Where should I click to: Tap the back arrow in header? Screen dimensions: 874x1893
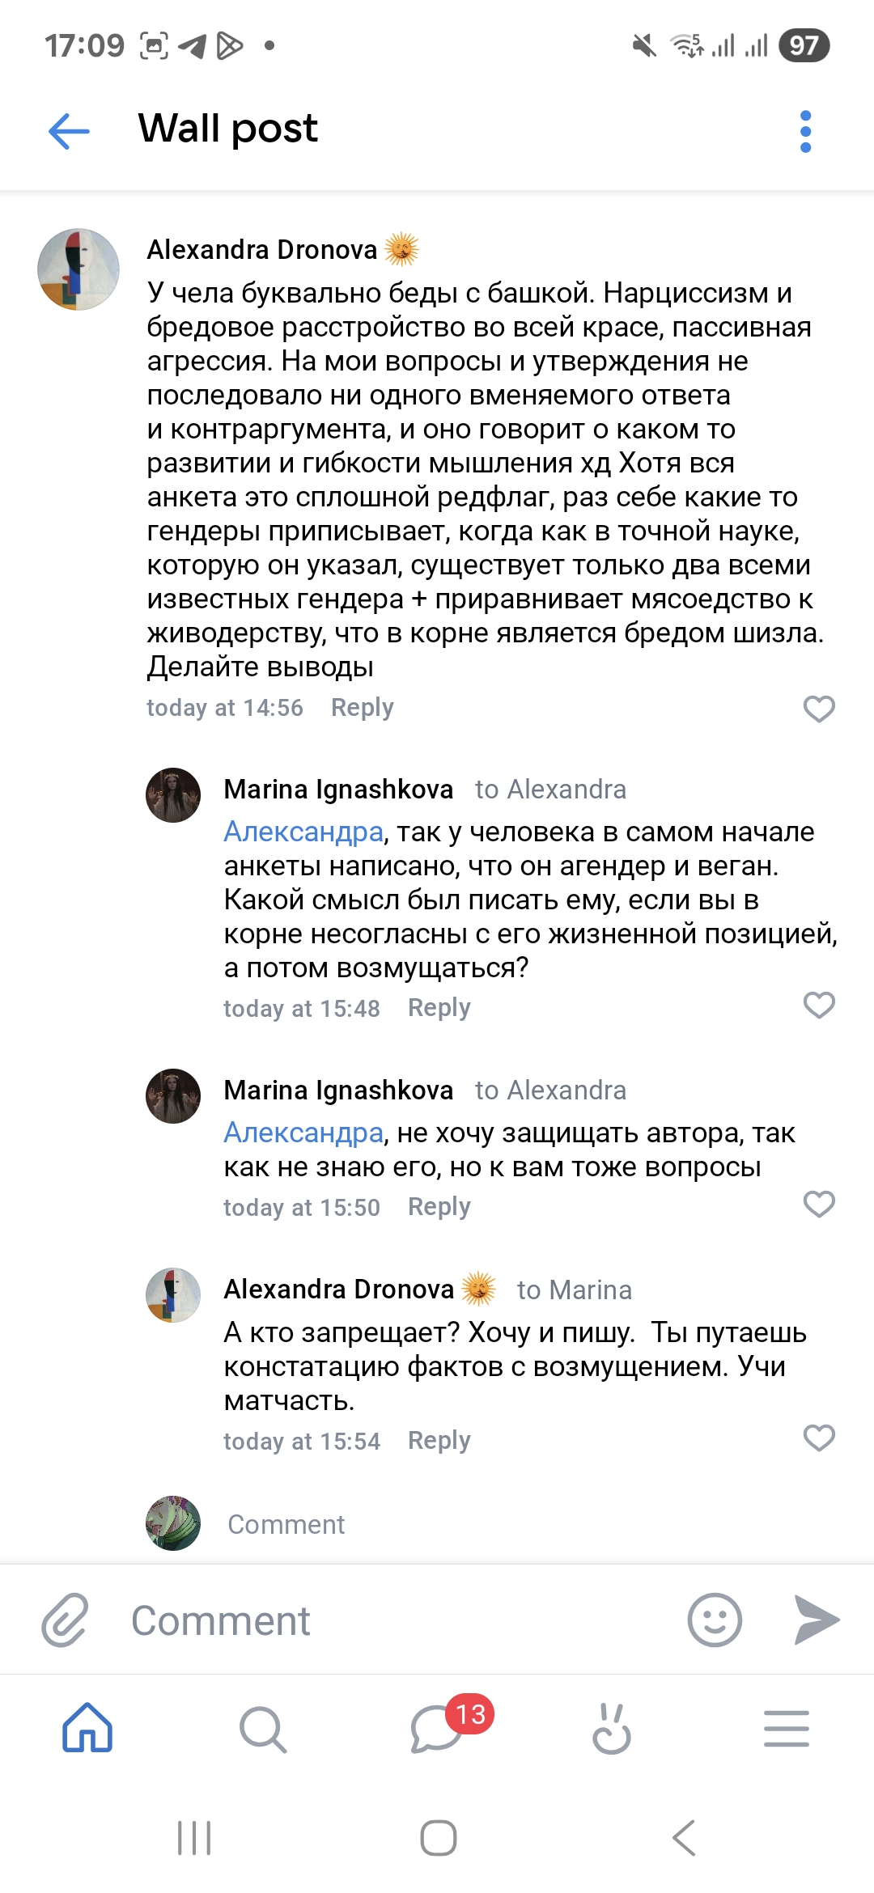69,130
